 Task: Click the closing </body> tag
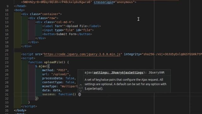click(20, 110)
